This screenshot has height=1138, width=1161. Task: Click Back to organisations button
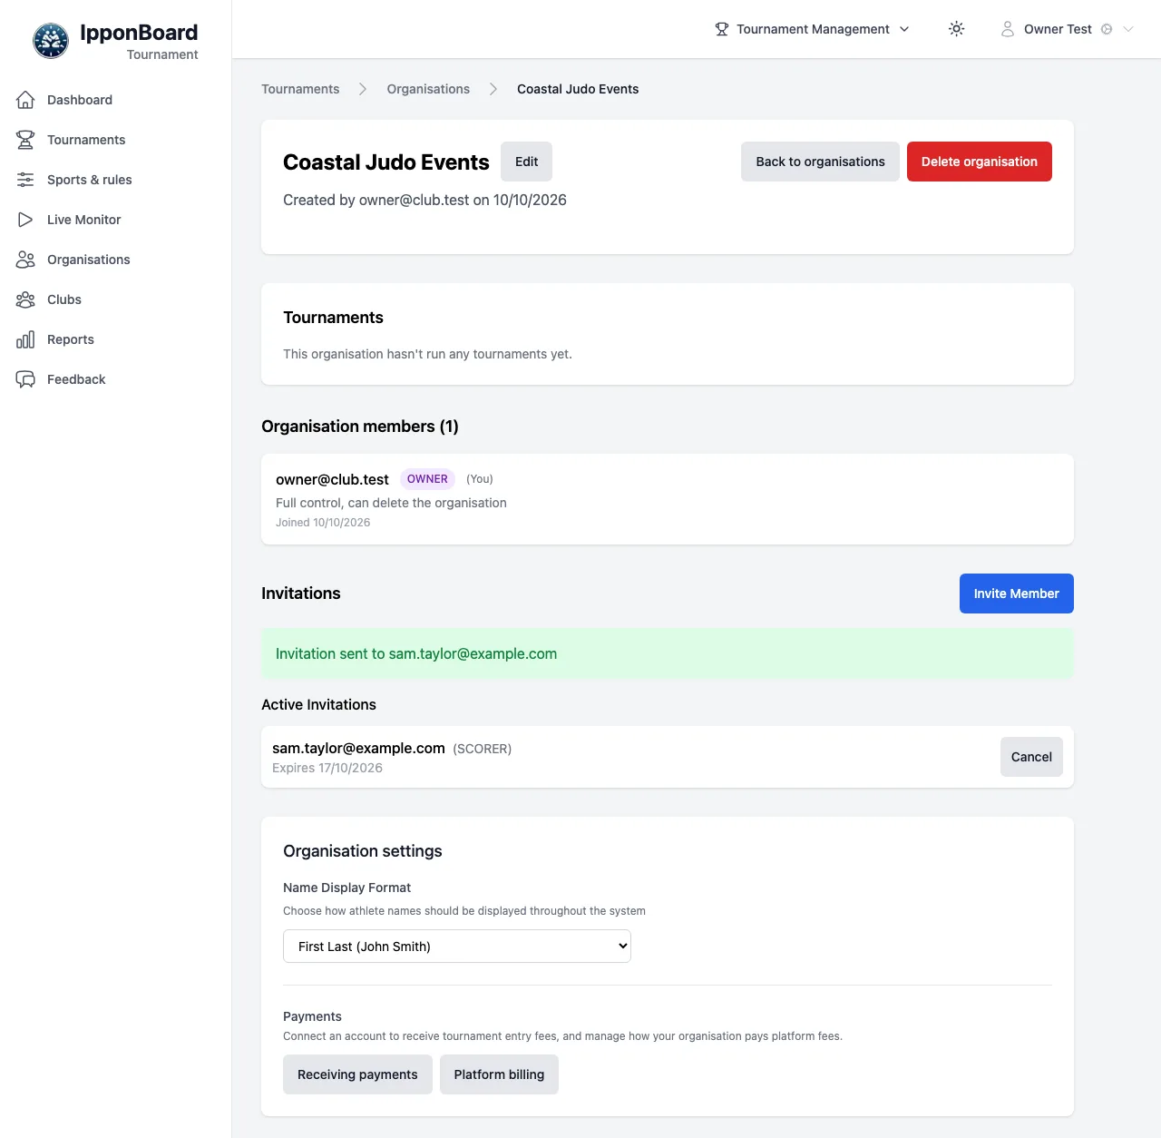pos(820,162)
